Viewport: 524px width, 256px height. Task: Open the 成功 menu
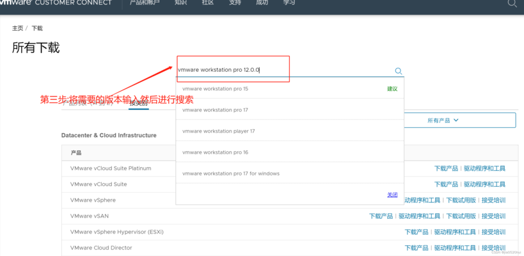(262, 3)
